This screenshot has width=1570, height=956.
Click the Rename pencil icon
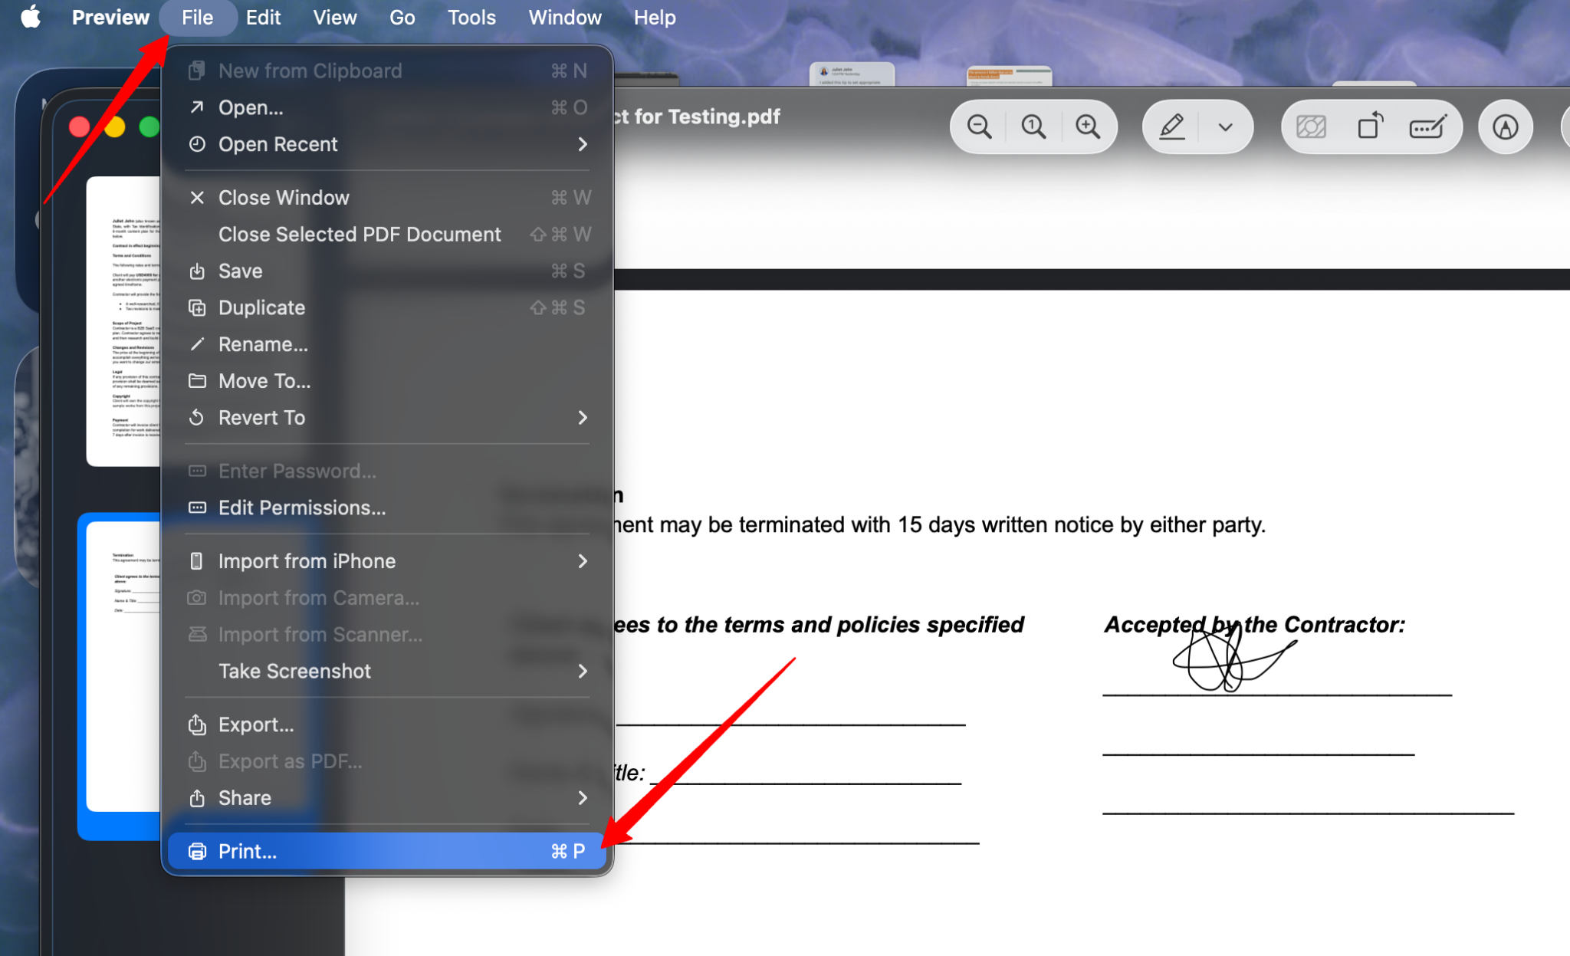197,344
